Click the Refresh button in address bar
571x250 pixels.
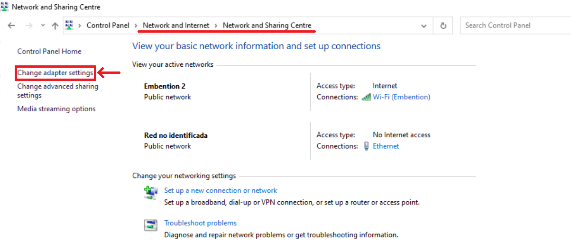coord(443,26)
